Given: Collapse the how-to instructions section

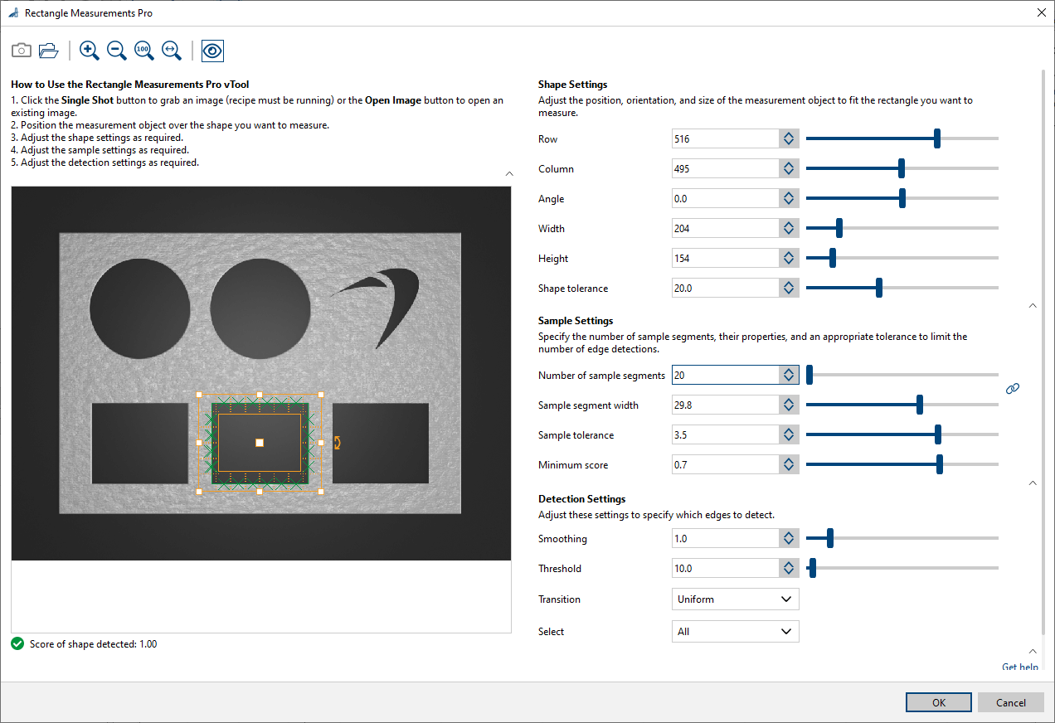Looking at the screenshot, I should (509, 174).
